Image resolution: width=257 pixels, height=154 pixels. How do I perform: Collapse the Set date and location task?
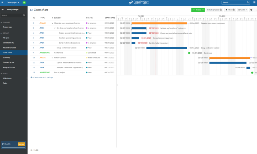click(x=55, y=28)
